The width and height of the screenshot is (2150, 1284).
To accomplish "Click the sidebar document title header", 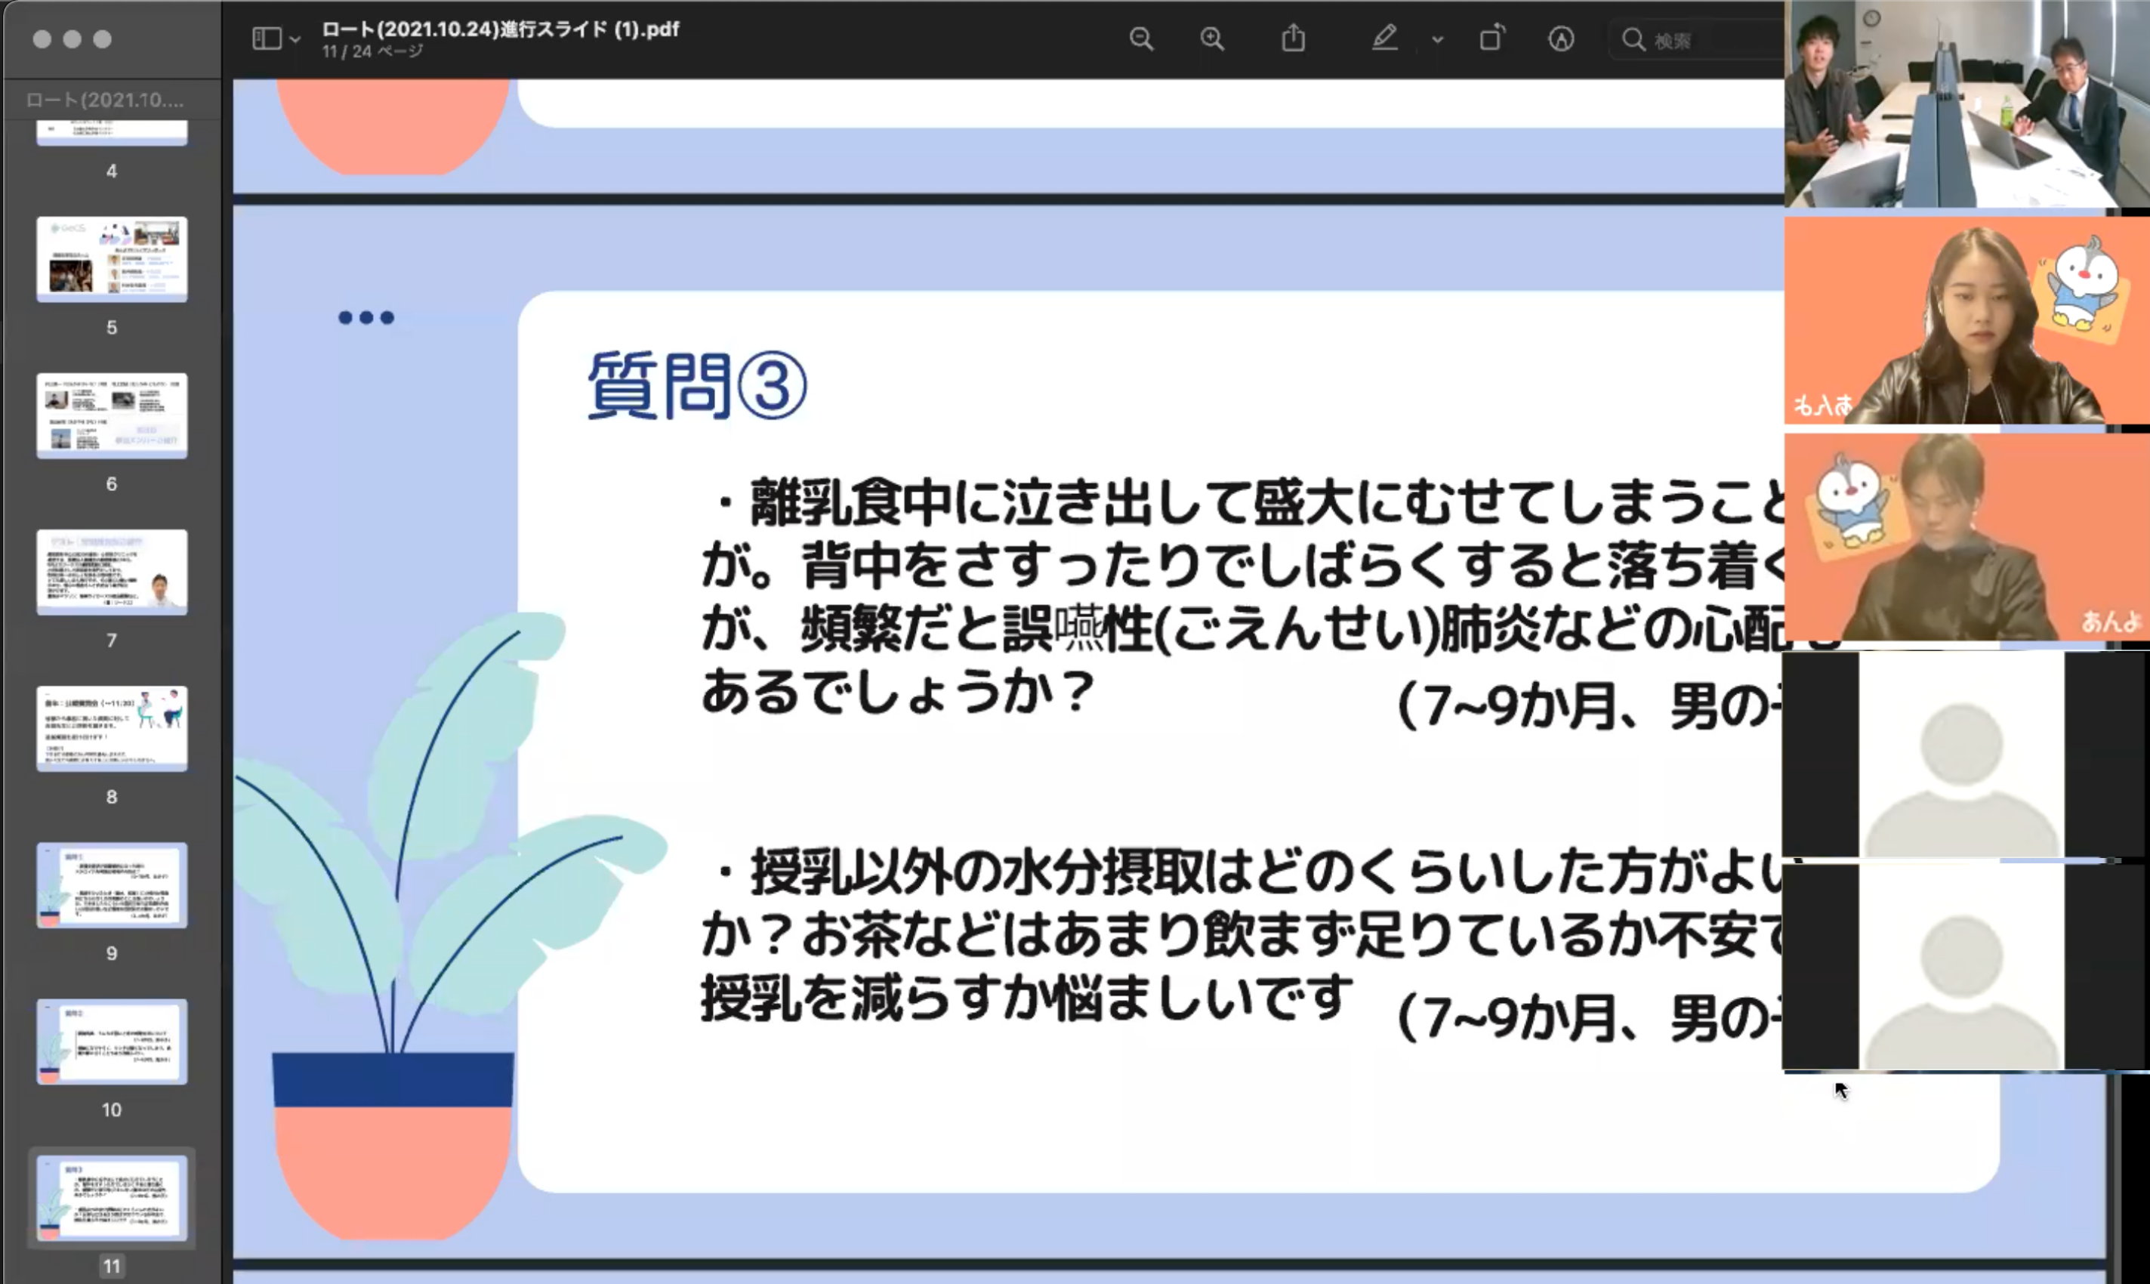I will [x=105, y=100].
